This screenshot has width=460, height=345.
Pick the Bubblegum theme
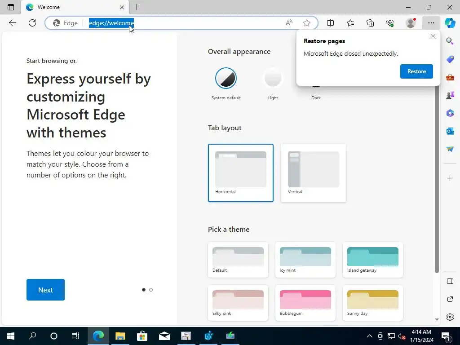[305, 303]
